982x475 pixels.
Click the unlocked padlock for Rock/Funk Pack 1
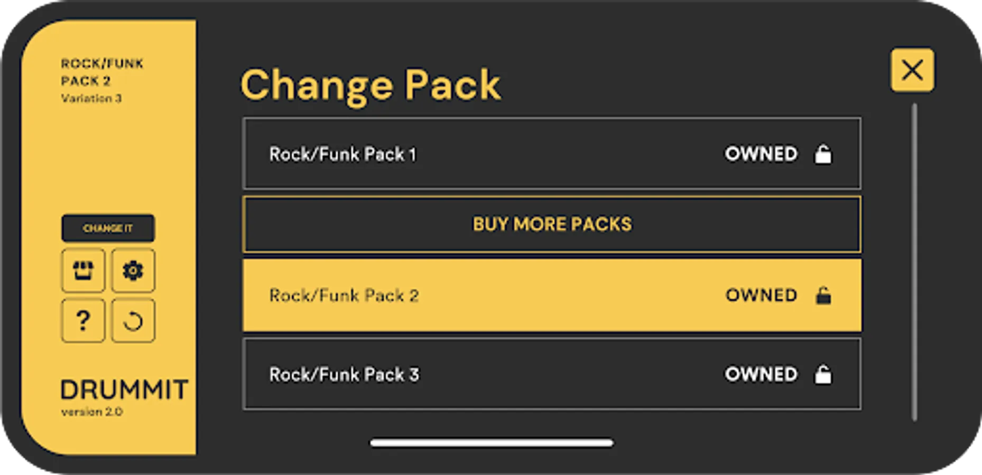click(822, 155)
